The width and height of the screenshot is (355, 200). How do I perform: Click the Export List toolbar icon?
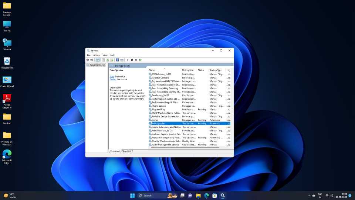point(112,60)
